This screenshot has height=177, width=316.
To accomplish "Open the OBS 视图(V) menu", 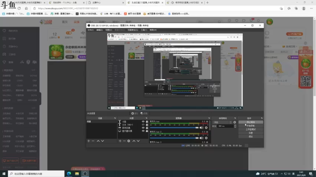I will click(x=109, y=30).
